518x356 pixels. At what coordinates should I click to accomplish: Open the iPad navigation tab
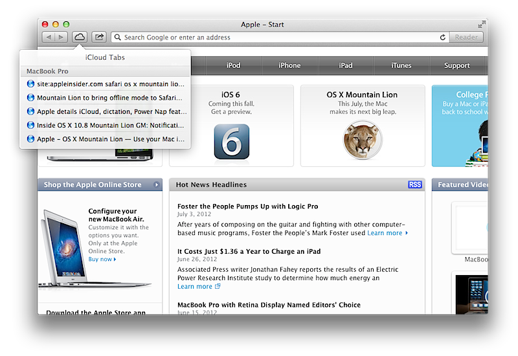click(346, 65)
